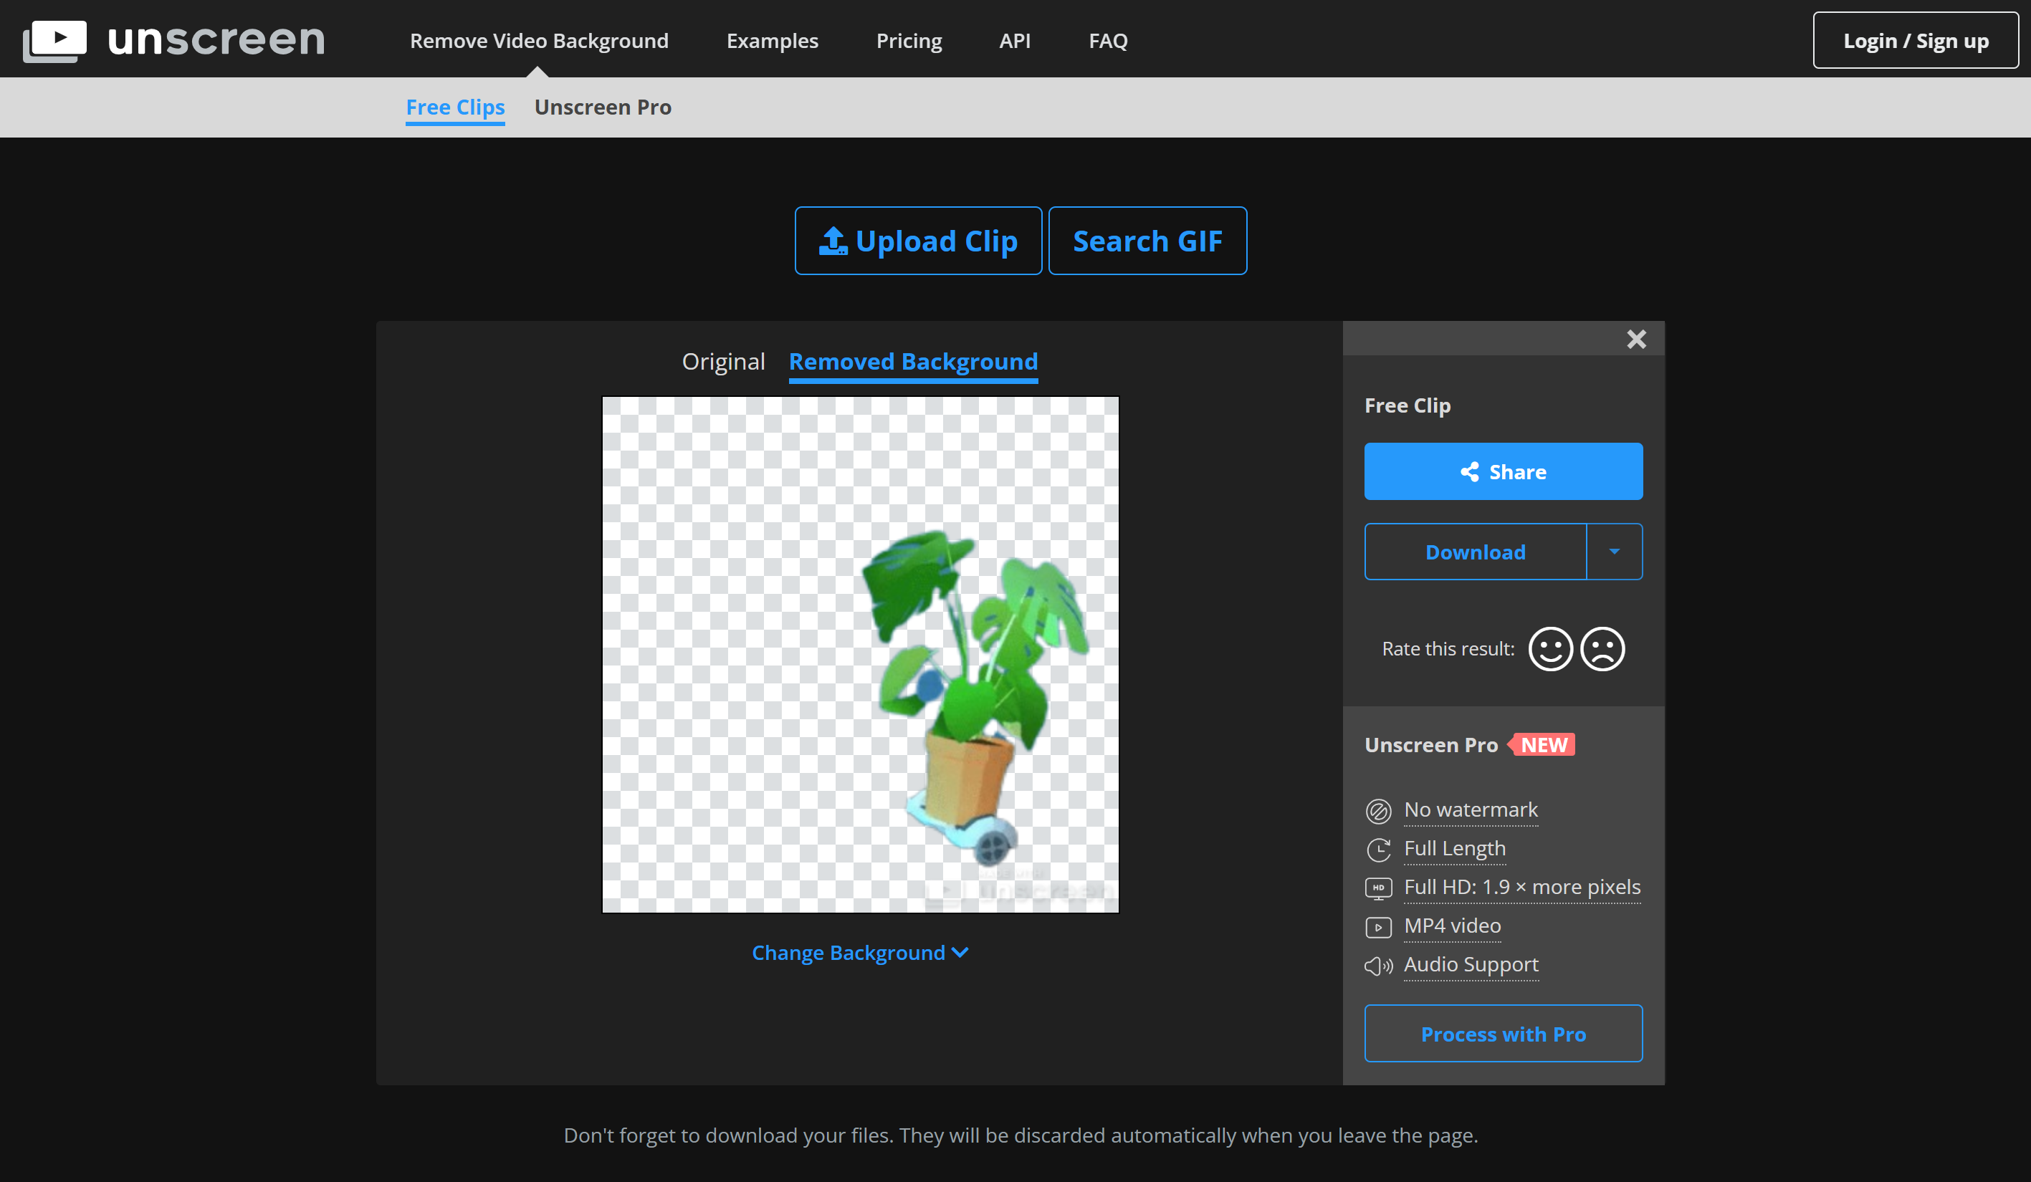This screenshot has width=2031, height=1182.
Task: Click the Full Length clock icon
Action: [x=1379, y=849]
